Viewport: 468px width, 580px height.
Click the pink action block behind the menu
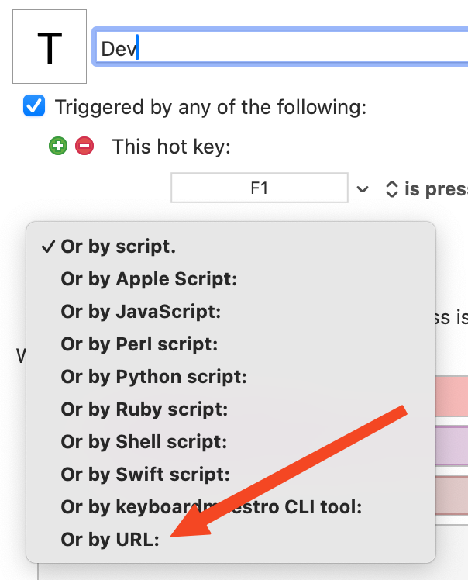pyautogui.click(x=452, y=396)
